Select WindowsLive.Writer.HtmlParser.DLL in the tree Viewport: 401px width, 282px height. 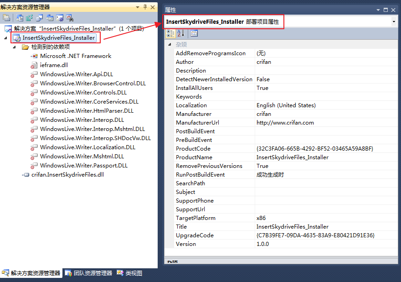[87, 111]
